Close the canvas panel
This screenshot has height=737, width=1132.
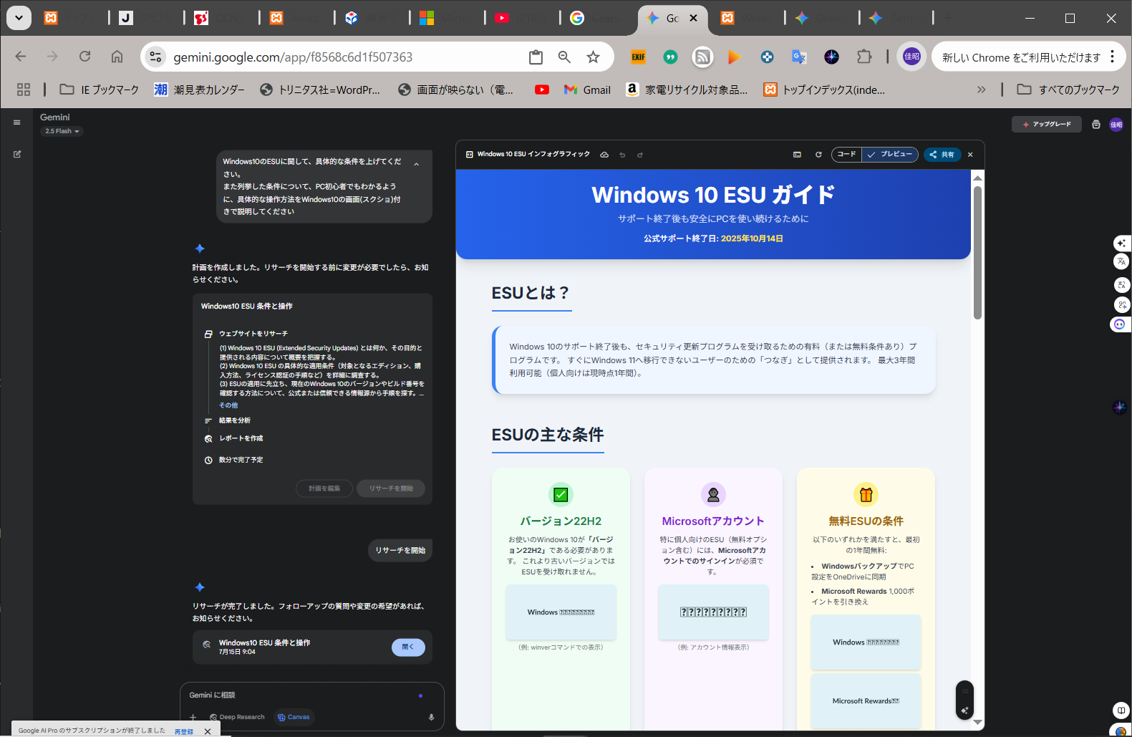(x=970, y=155)
